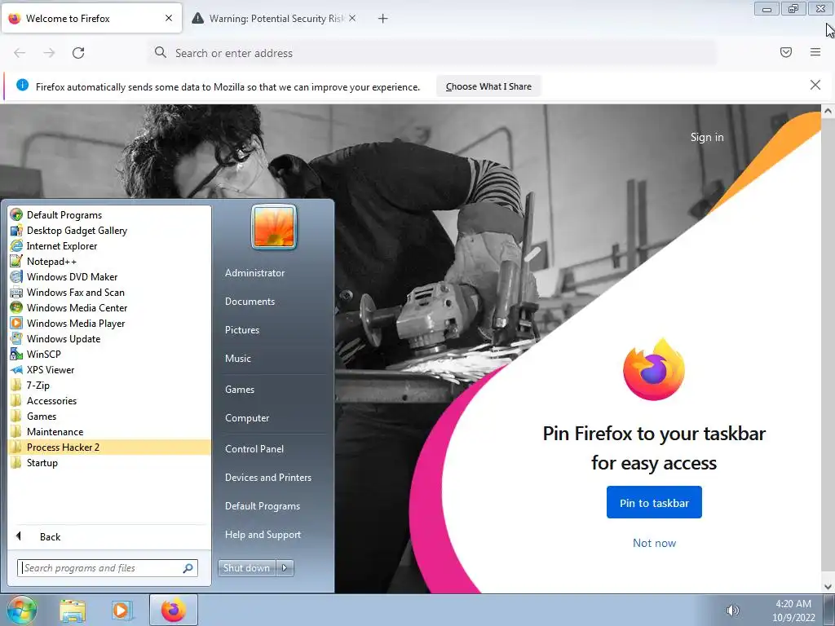The image size is (835, 626).
Task: Focus the Search or enter address bar
Action: [x=431, y=53]
